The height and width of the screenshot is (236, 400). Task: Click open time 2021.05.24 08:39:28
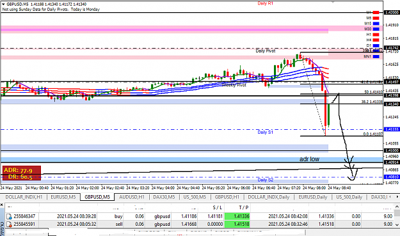tap(76, 216)
